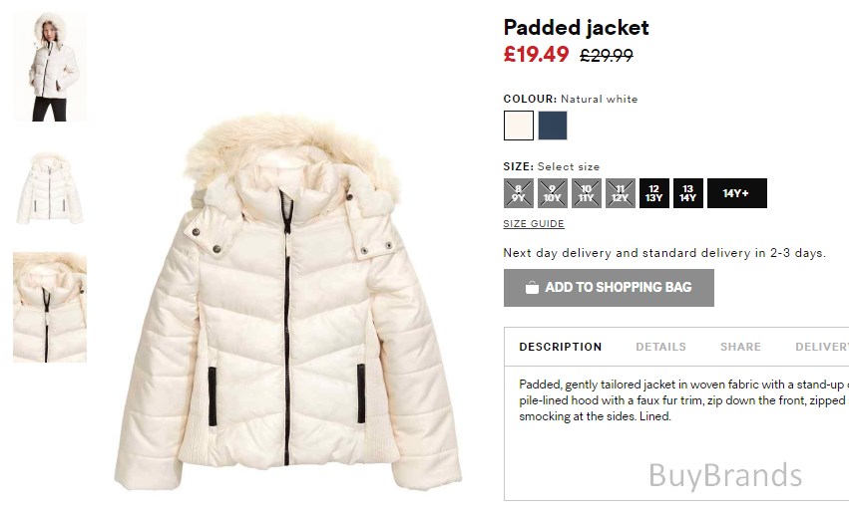
Task: Click the sold-out 8-9Y size box
Action: click(x=518, y=193)
